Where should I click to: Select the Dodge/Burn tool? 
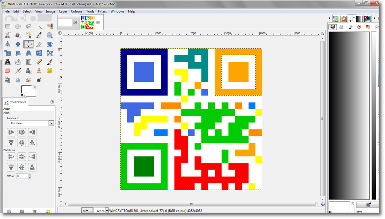click(x=39, y=80)
